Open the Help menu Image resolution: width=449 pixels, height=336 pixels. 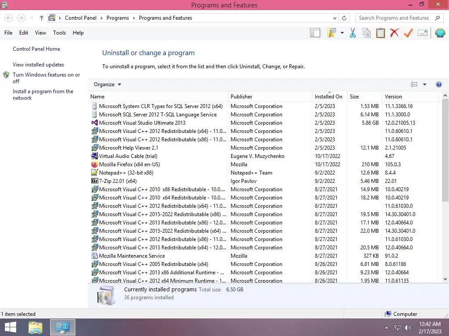pos(78,33)
